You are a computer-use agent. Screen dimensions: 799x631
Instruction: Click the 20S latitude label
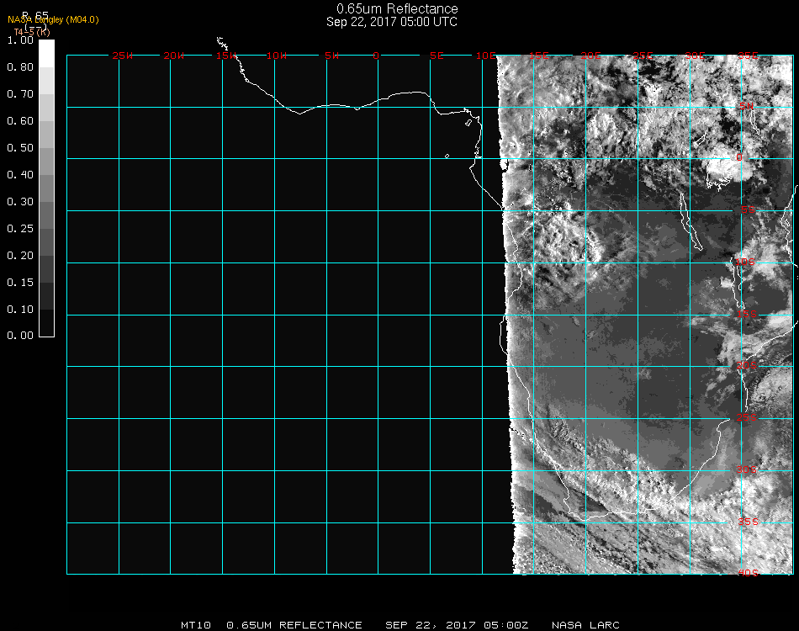[747, 365]
